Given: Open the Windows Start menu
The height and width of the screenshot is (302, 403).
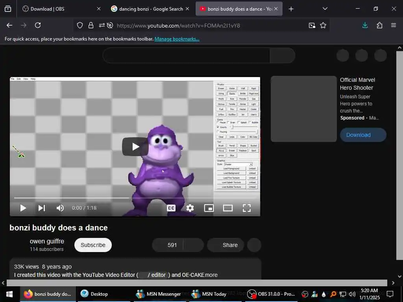Looking at the screenshot, I should [x=9, y=294].
